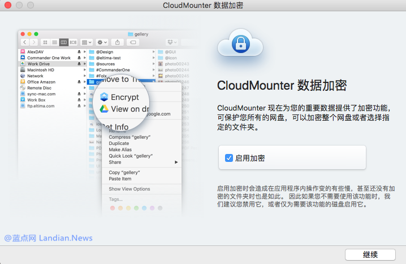
Task: Select the #Folx folder
Action: tap(122, 76)
